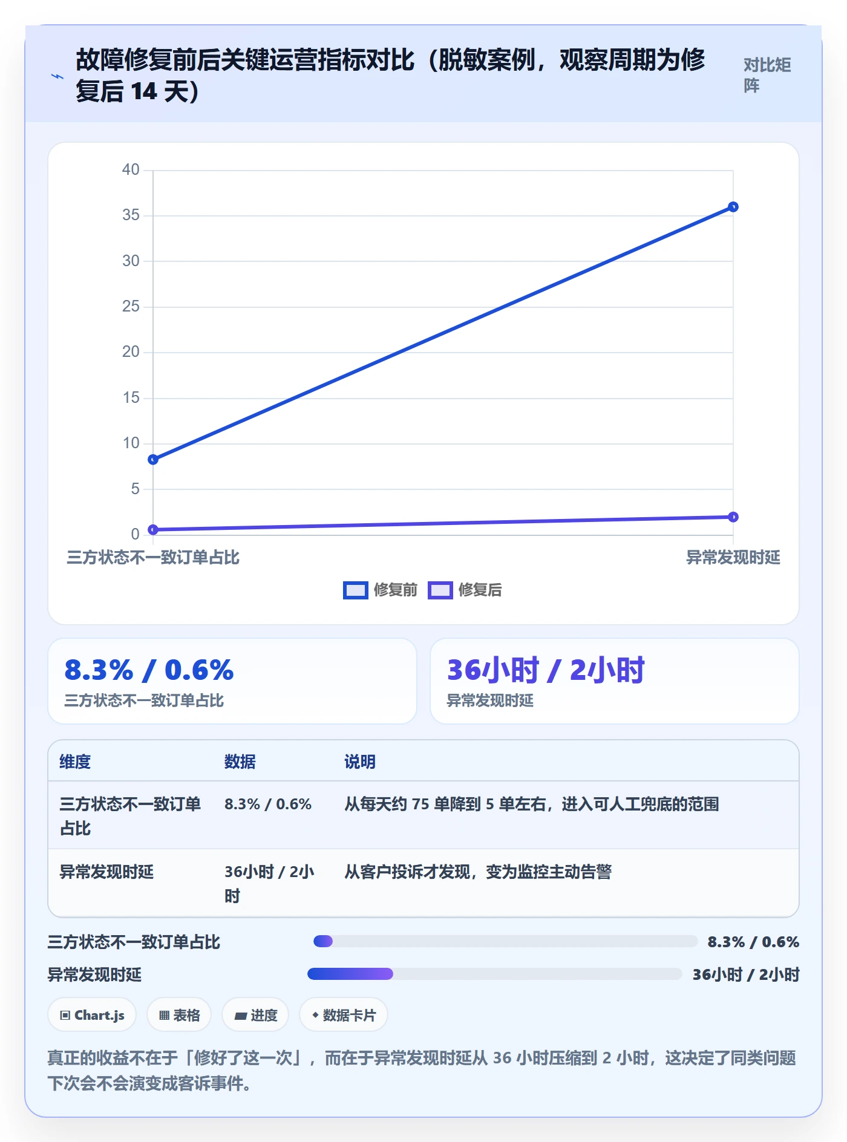The height and width of the screenshot is (1142, 847).
Task: Click the progress bar for 异常发现时延
Action: tap(495, 974)
